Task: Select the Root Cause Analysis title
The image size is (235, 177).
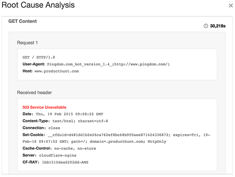Action: point(38,5)
